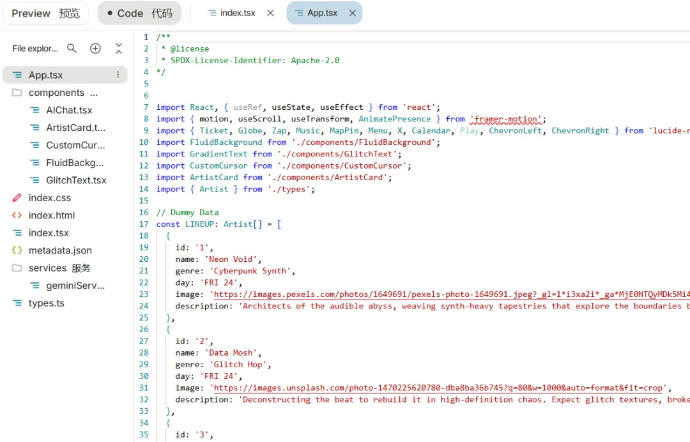Open the geminiService file

pos(67,286)
